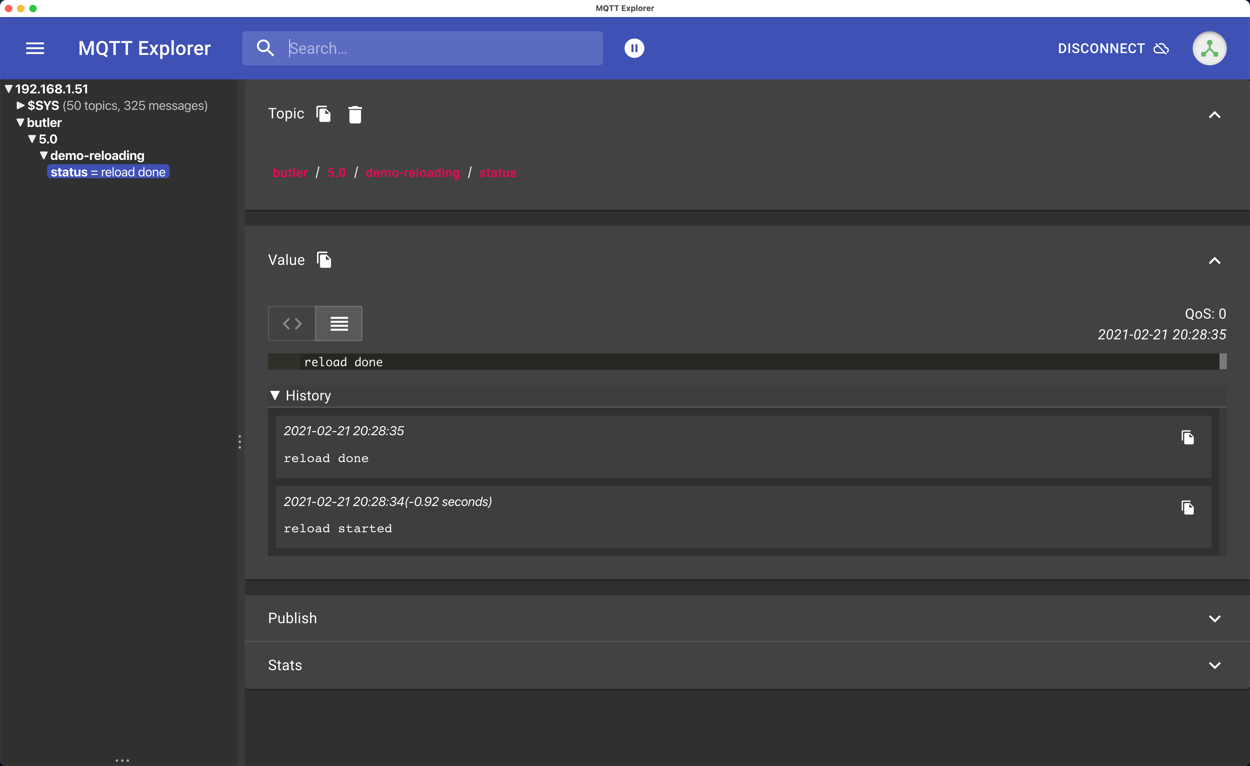Copy the topic path to the clipboard

coord(324,114)
